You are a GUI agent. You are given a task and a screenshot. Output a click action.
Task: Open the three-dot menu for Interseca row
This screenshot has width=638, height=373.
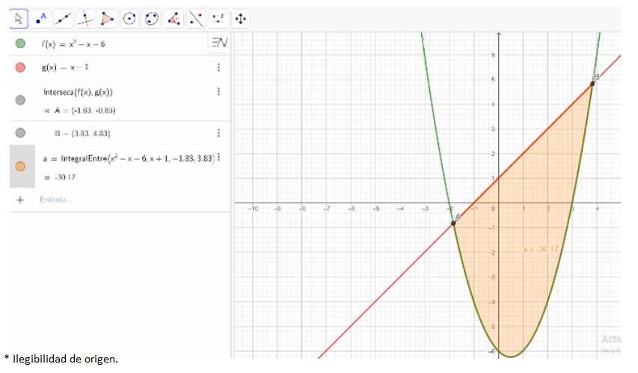(x=218, y=92)
